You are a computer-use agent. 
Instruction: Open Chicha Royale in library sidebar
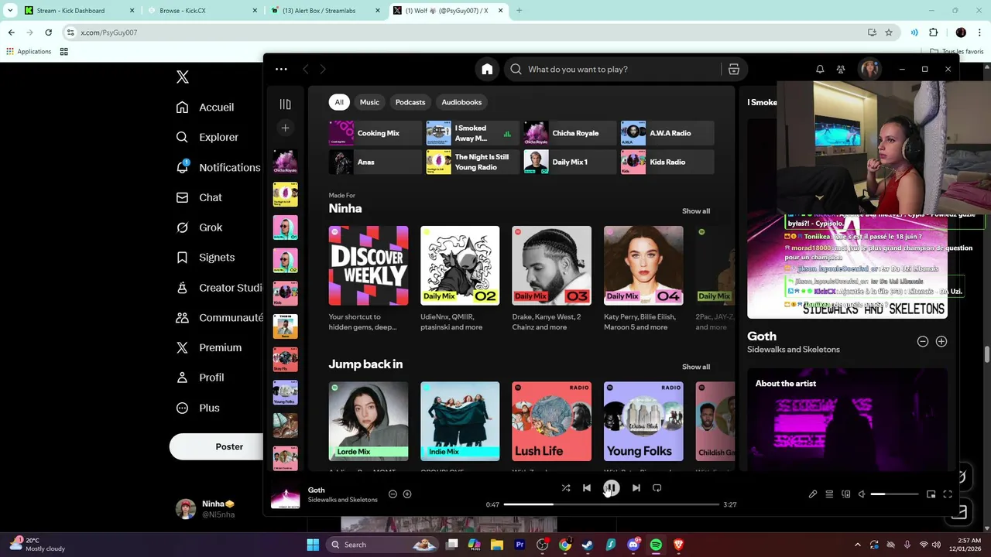click(x=285, y=162)
